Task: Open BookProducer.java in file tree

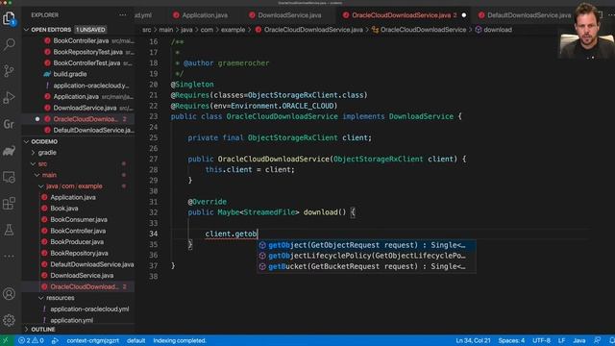Action: (77, 242)
